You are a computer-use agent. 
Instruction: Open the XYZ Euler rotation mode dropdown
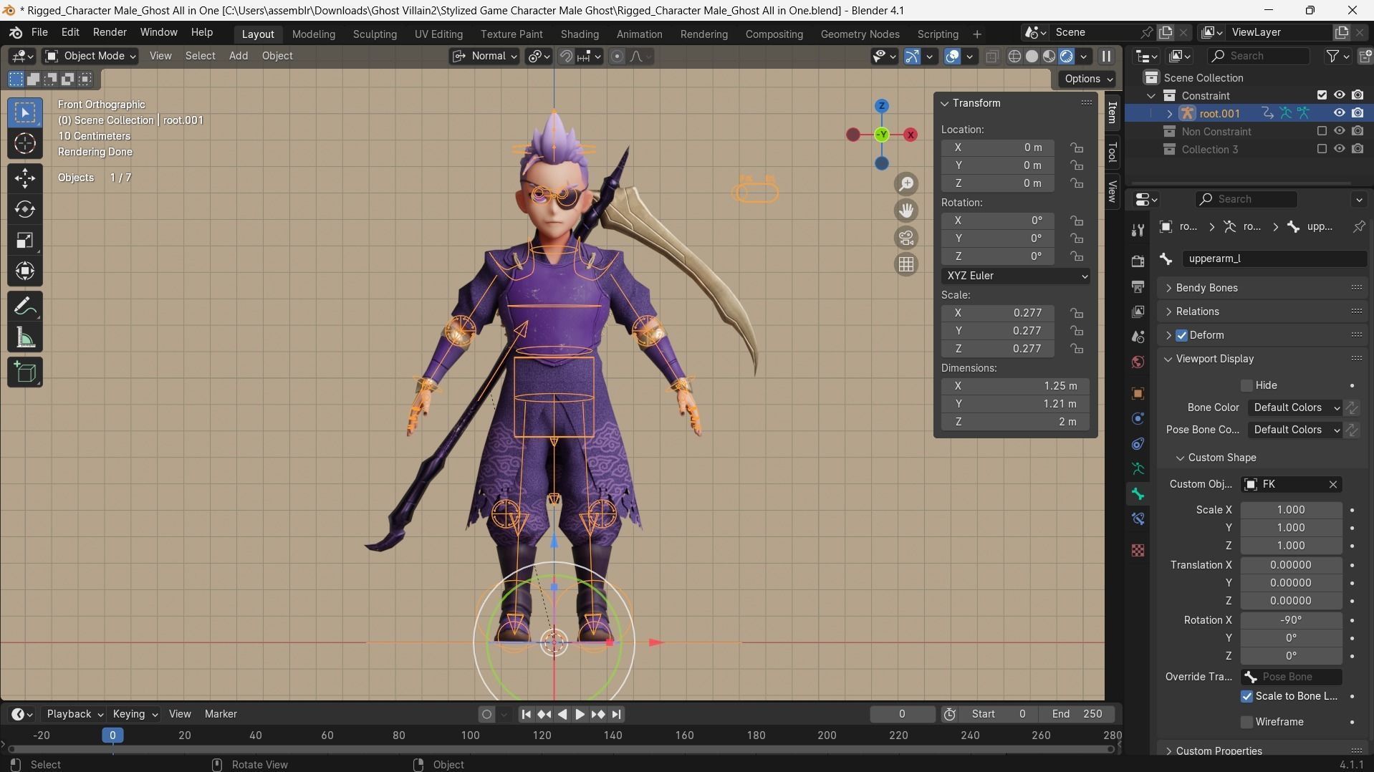[x=1015, y=276]
